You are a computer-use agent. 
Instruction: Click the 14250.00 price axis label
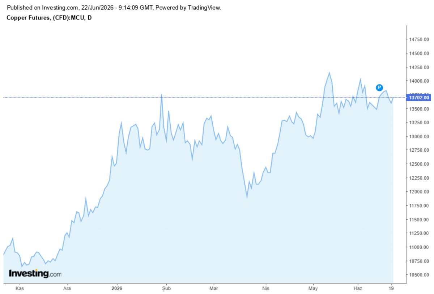419,67
